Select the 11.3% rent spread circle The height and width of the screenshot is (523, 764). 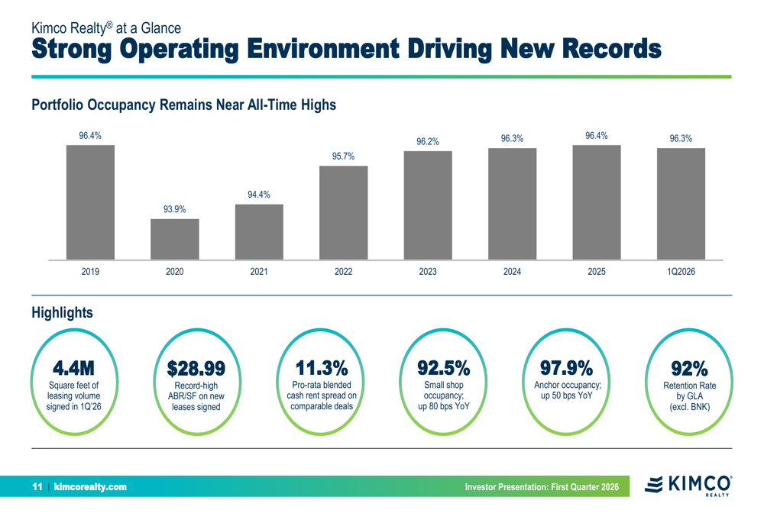coord(320,382)
